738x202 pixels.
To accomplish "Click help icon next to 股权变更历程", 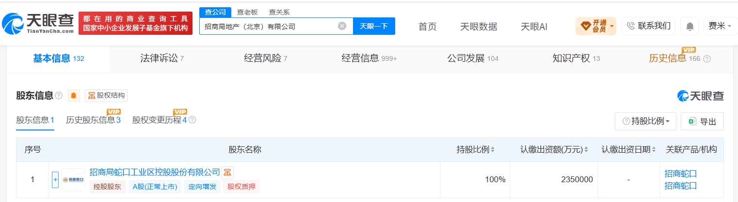I will (x=193, y=120).
